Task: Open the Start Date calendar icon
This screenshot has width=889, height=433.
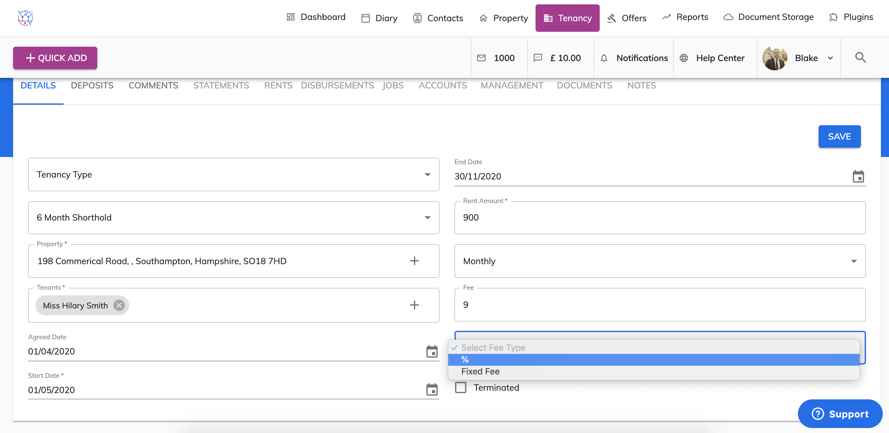Action: coord(431,389)
